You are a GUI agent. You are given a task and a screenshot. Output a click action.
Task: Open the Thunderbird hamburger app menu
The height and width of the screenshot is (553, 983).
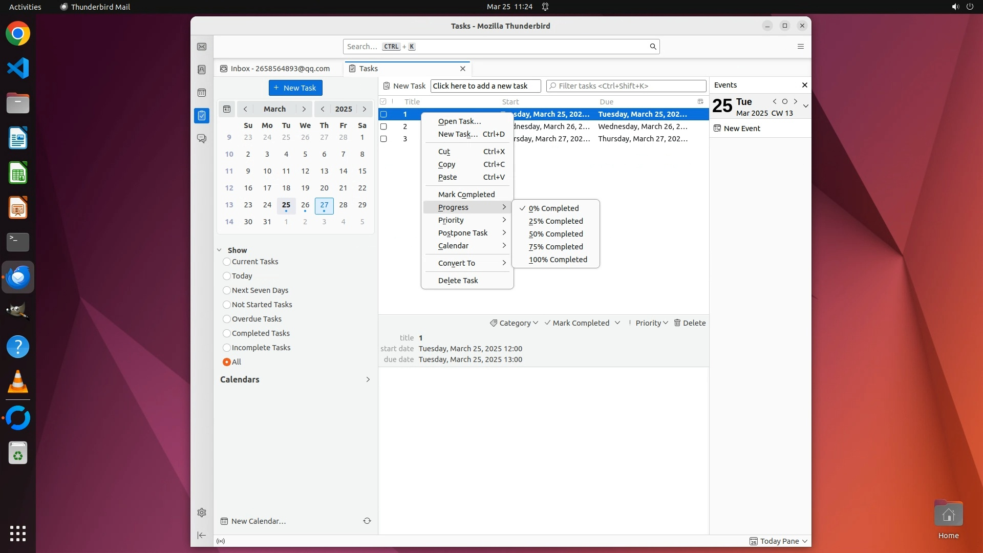pos(801,47)
